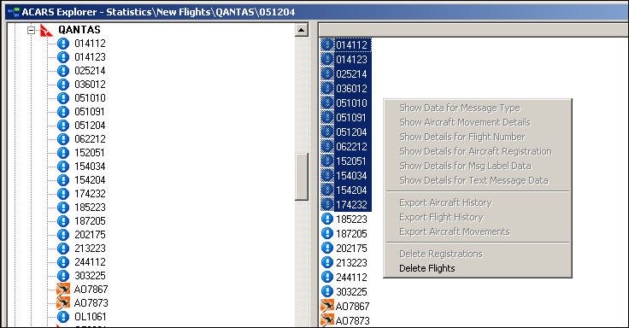629x328 pixels.
Task: Click the blue icon beside 036012 in tree
Action: coord(63,85)
